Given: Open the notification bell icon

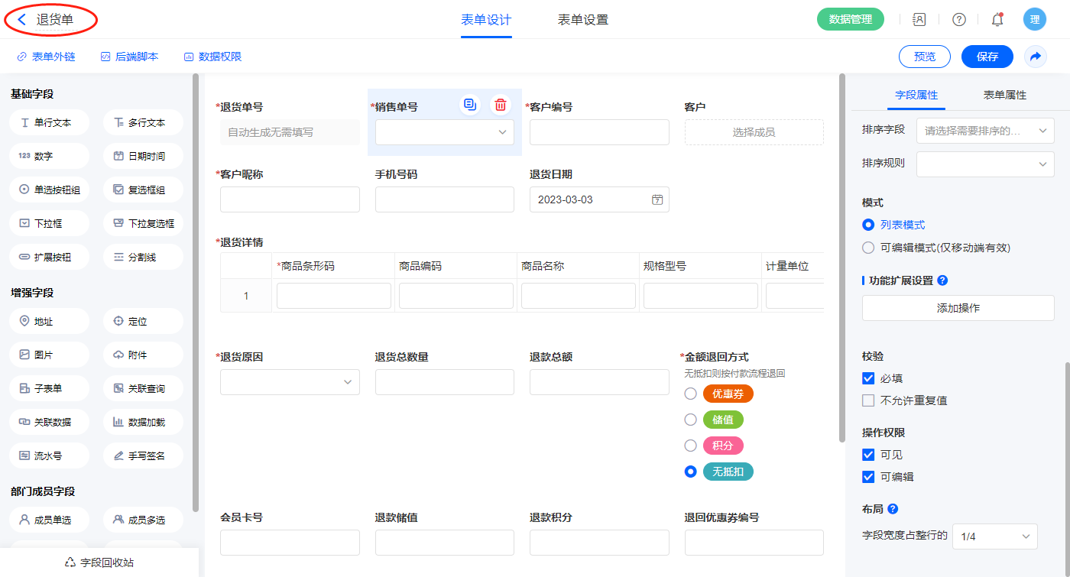Looking at the screenshot, I should (x=997, y=20).
